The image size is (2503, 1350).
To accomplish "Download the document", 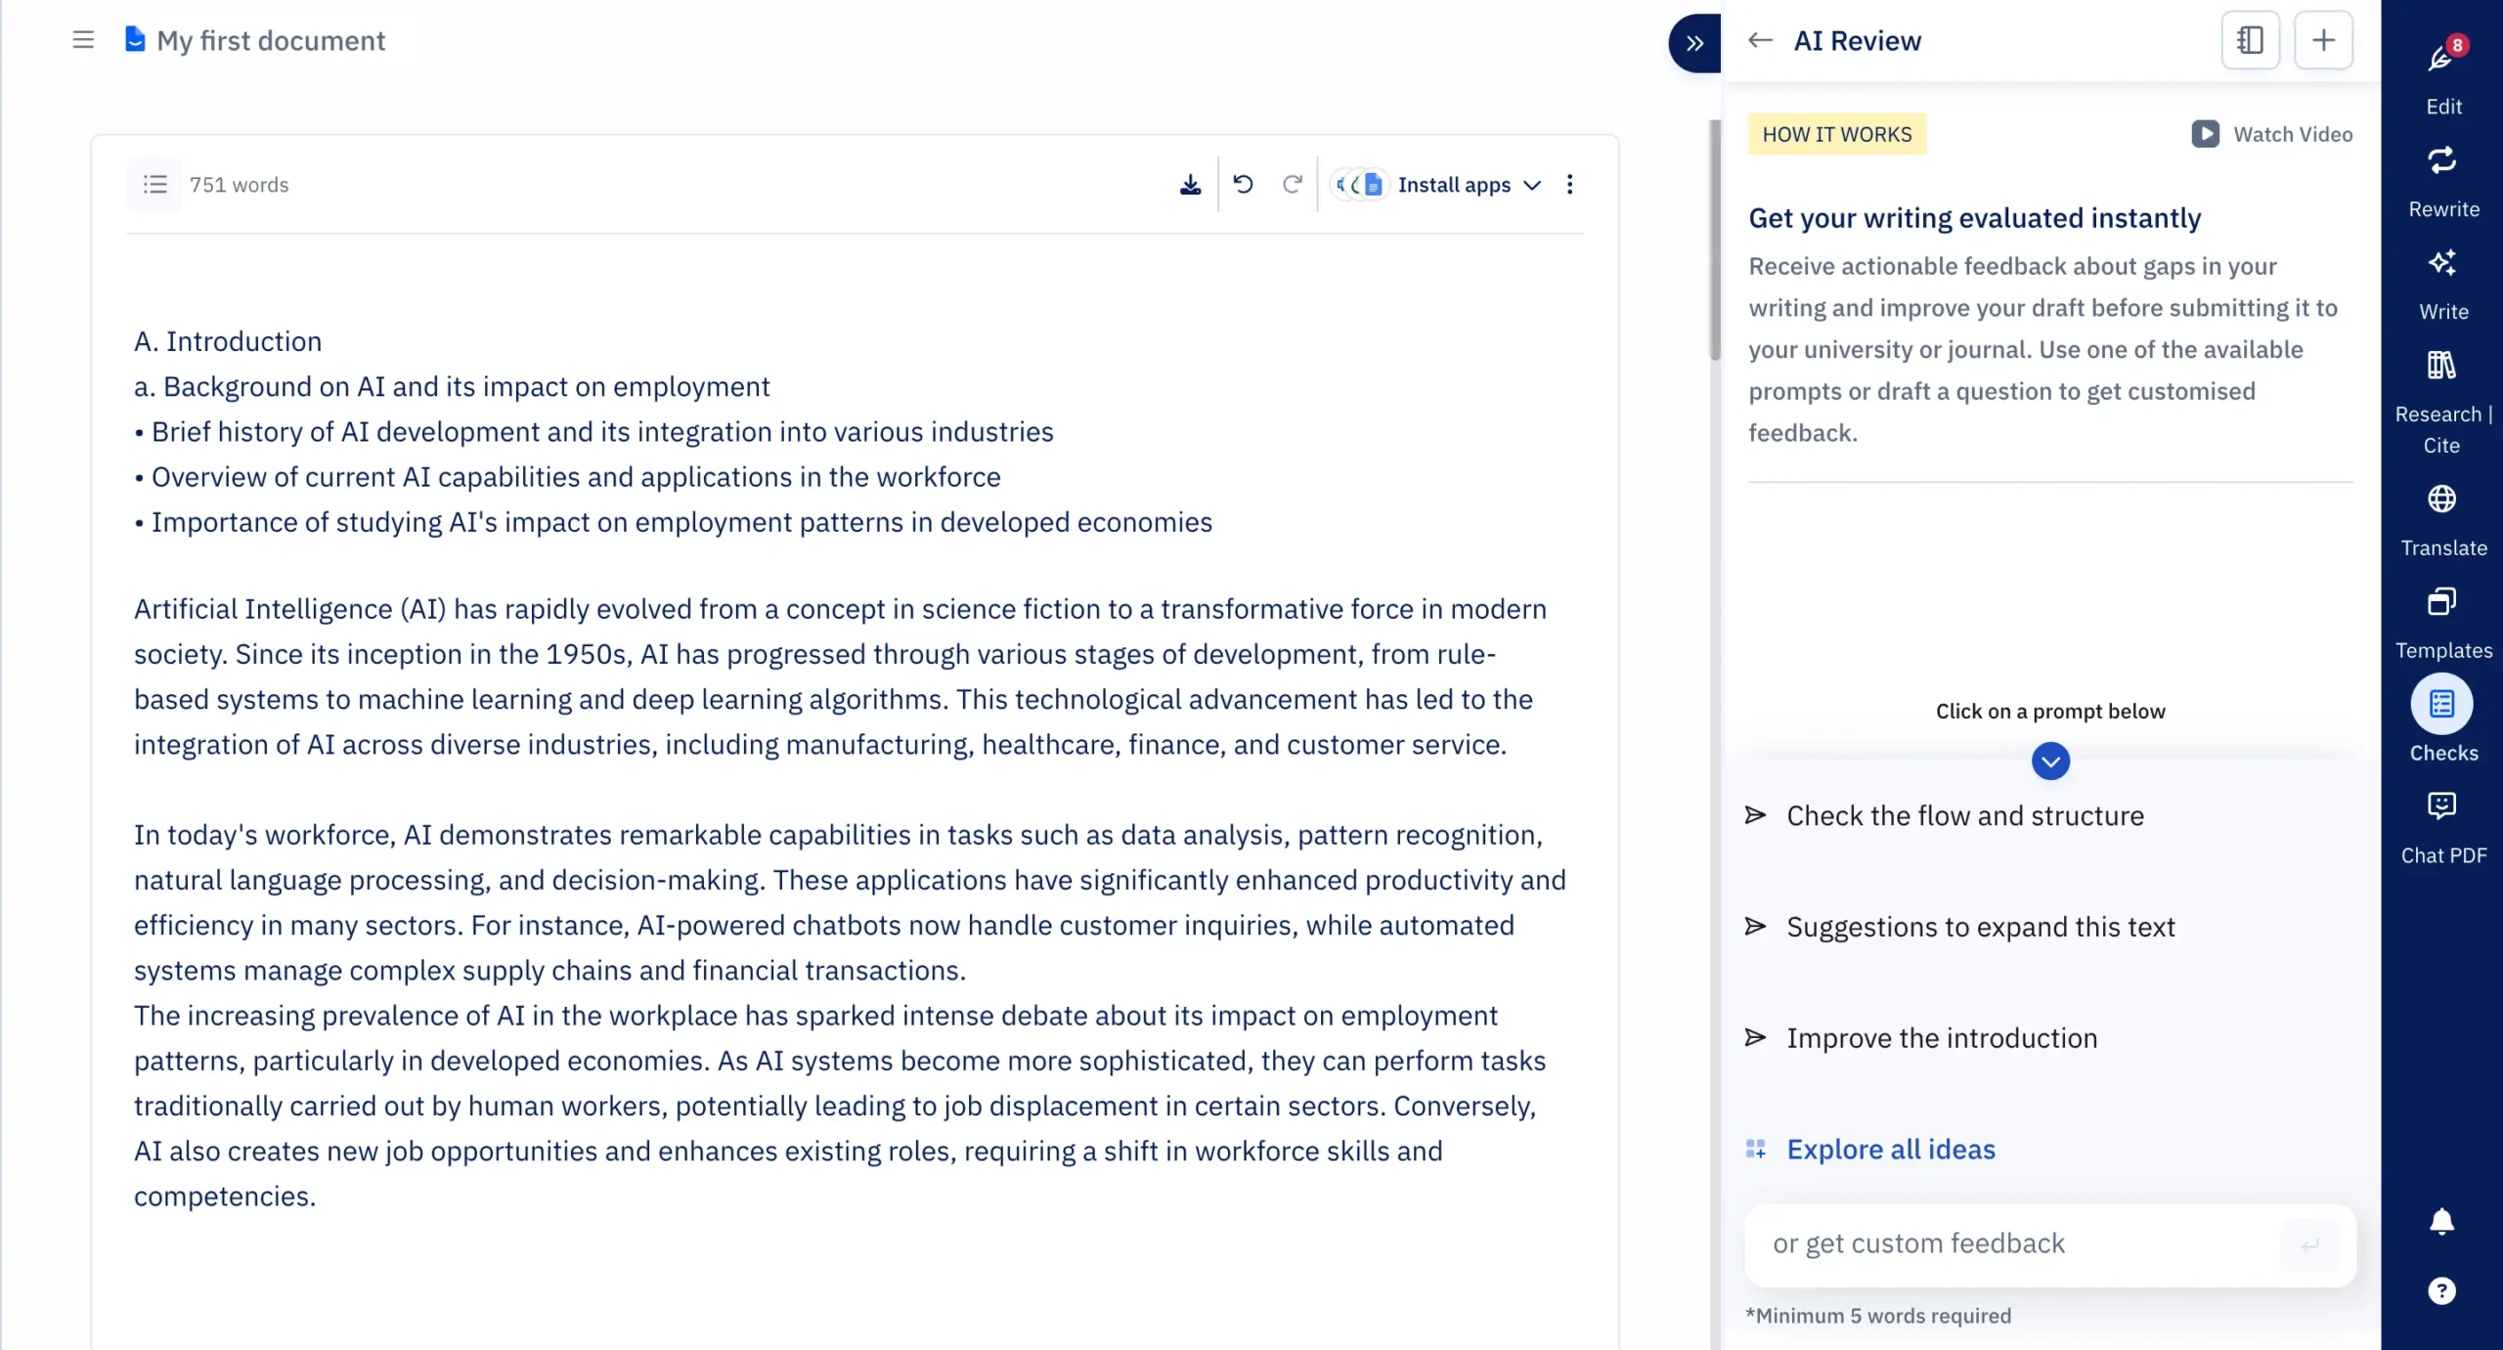I will click(x=1190, y=185).
